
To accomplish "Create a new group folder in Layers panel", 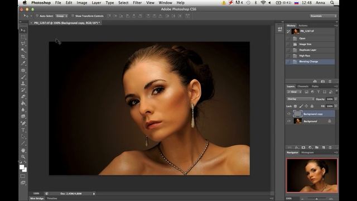I will [x=317, y=147].
